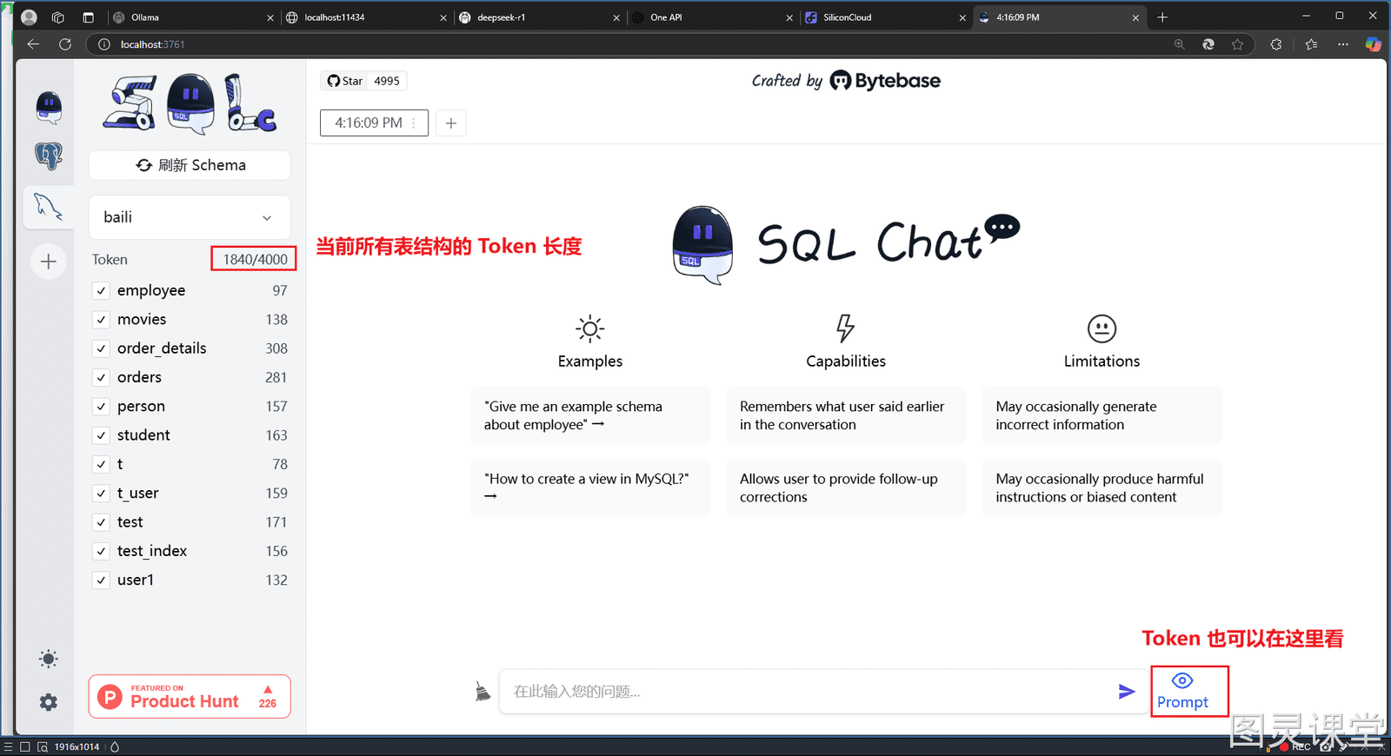Image resolution: width=1391 pixels, height=756 pixels.
Task: Open the options dots on the 4:16:09 PM chat
Action: [414, 123]
